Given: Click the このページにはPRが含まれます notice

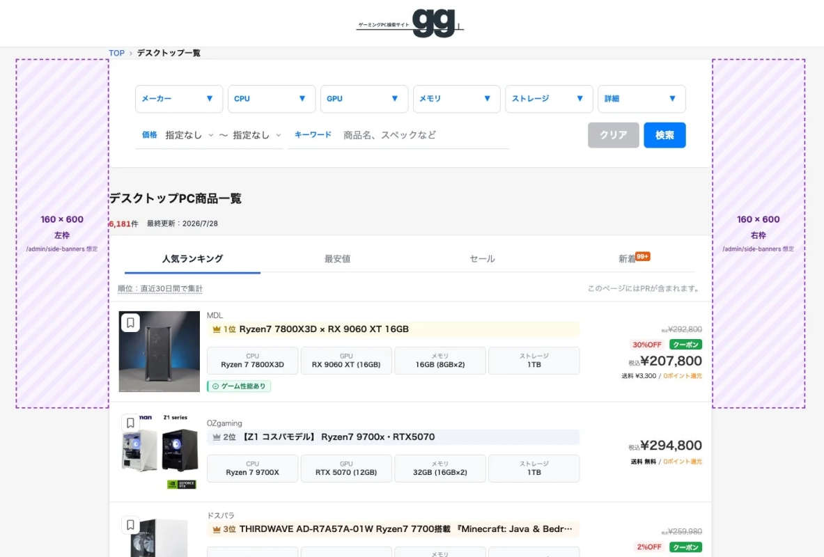Looking at the screenshot, I should coord(643,288).
